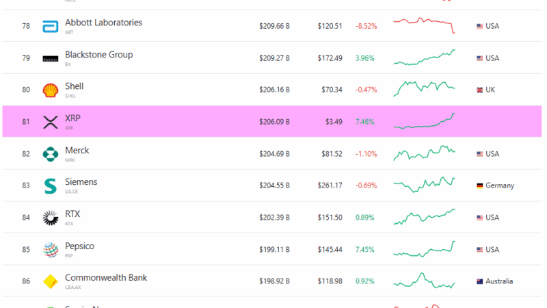The height and width of the screenshot is (308, 547).
Task: Click the -8.52% change for Abbott
Action: [366, 26]
